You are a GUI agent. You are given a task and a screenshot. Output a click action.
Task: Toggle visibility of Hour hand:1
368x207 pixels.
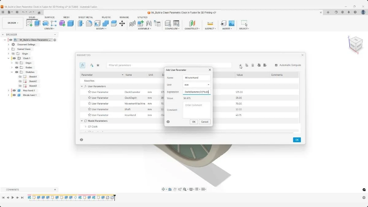(x=13, y=90)
